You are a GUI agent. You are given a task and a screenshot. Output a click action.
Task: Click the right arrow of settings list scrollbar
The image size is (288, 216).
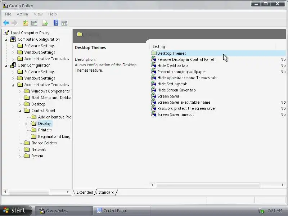point(283,185)
